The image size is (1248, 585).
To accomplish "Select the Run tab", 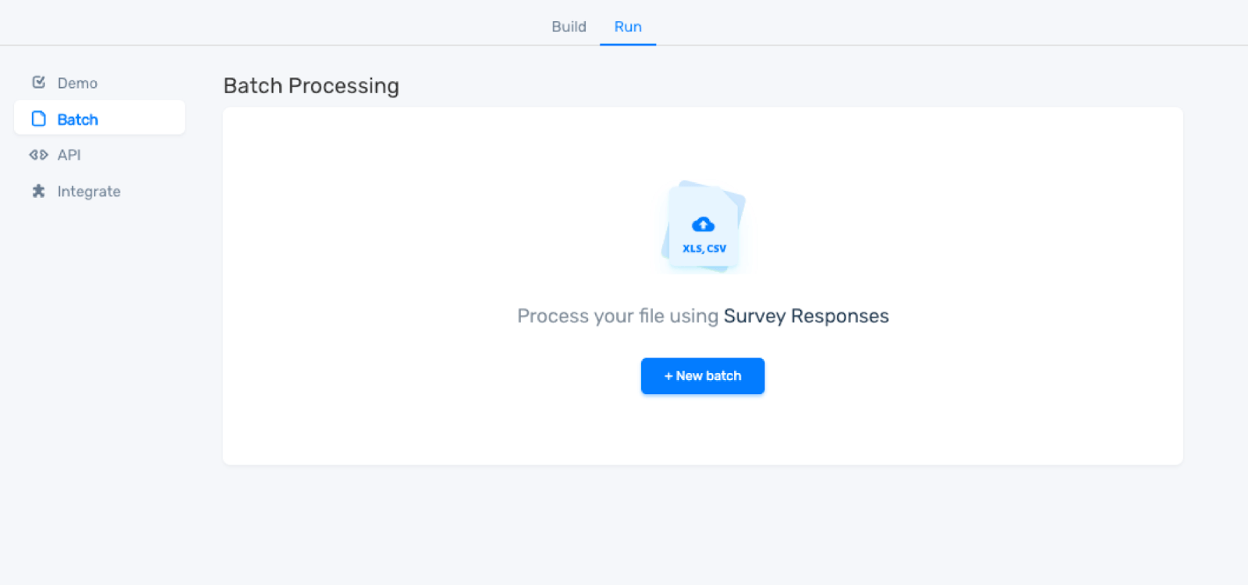I will [x=627, y=26].
